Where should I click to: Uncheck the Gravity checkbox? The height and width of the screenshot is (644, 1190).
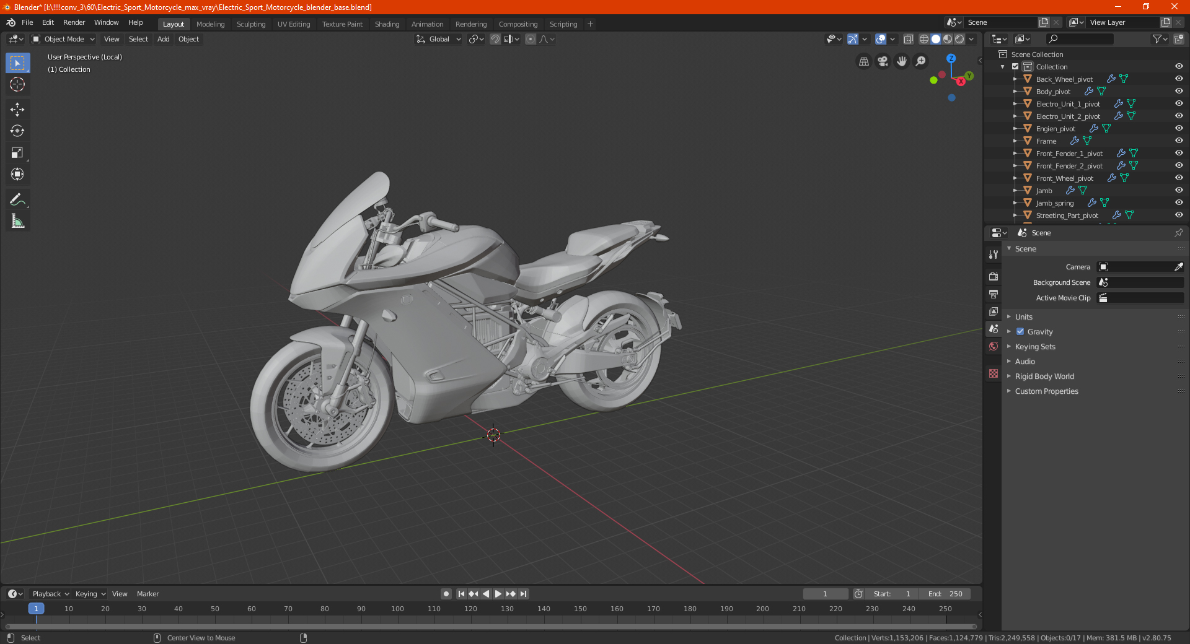point(1020,332)
